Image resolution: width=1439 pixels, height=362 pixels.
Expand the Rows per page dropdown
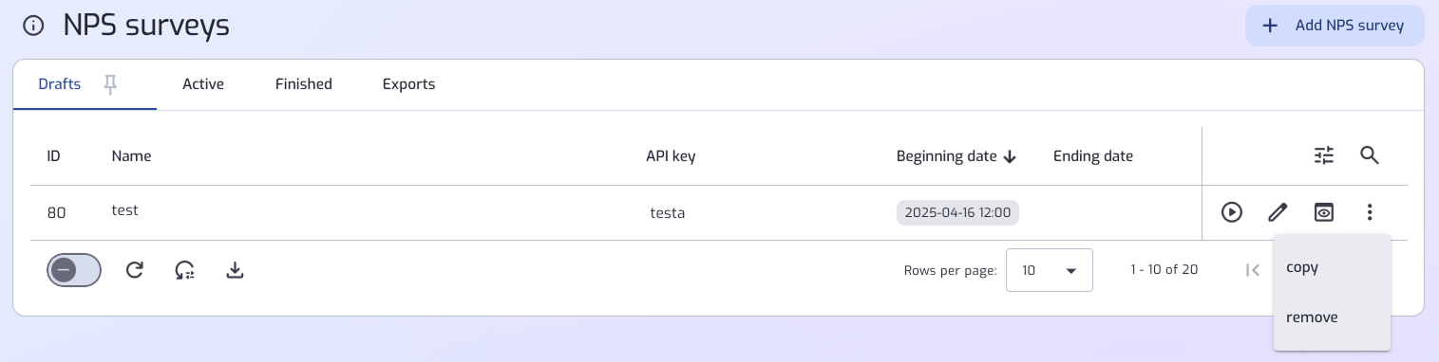click(1050, 270)
